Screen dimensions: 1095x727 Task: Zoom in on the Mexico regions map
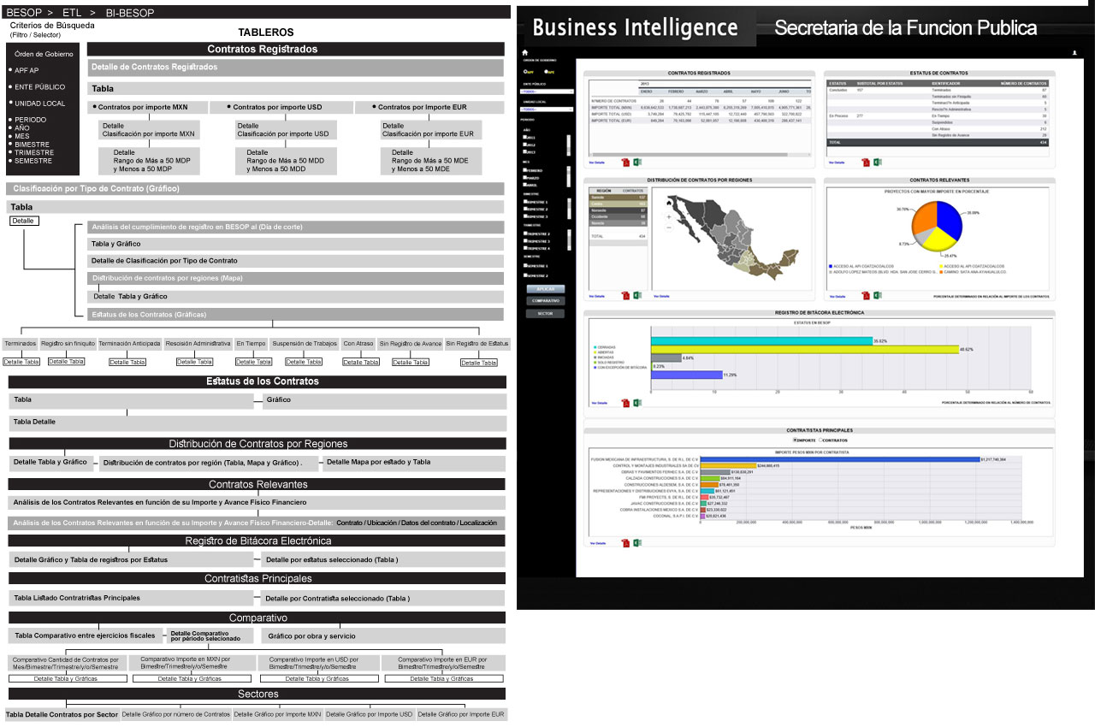coord(668,217)
